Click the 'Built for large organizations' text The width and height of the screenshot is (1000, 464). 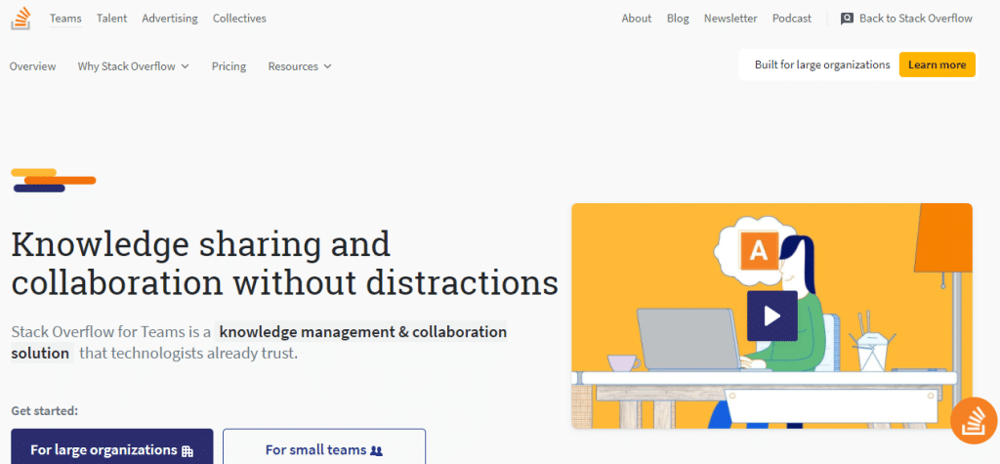(x=822, y=64)
